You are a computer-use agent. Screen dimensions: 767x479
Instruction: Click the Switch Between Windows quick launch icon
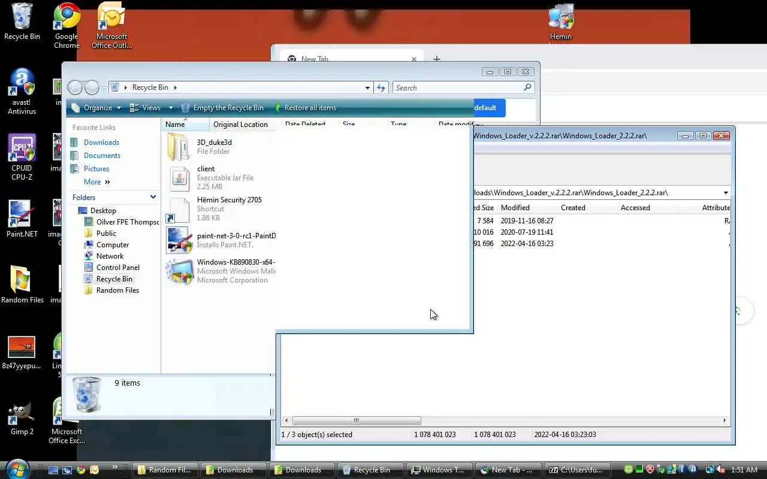point(67,470)
